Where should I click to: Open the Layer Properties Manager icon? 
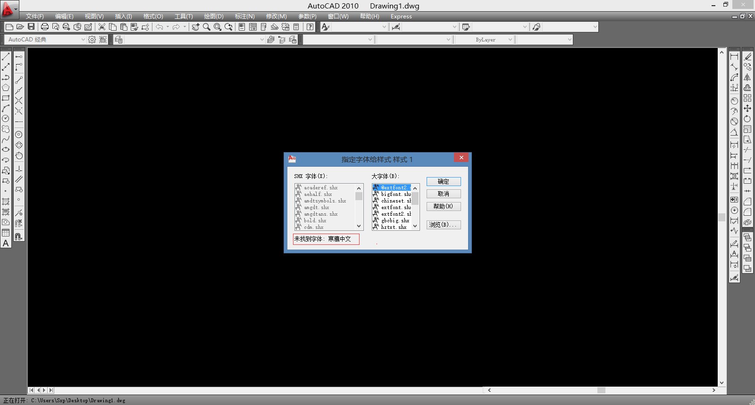click(118, 40)
